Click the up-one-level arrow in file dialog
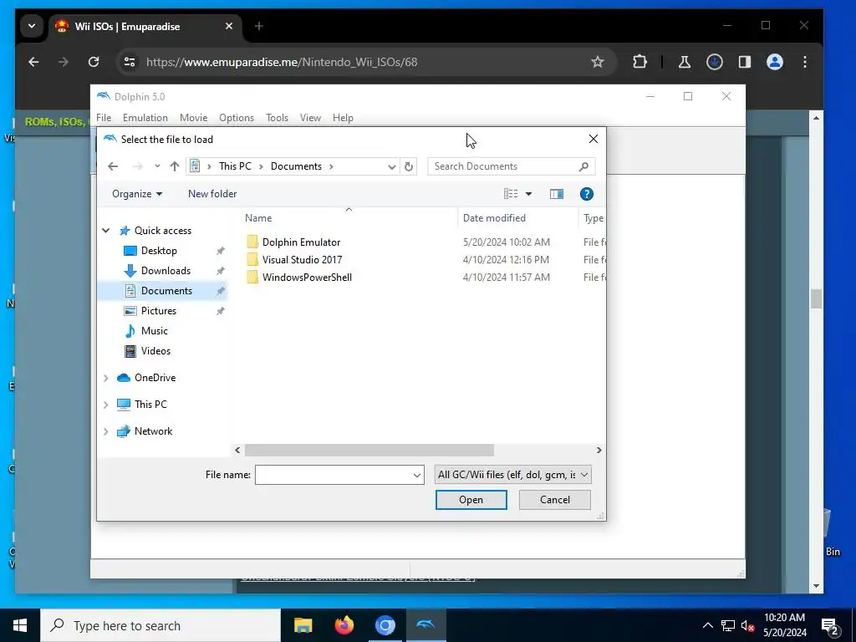This screenshot has height=642, width=856. click(x=174, y=166)
